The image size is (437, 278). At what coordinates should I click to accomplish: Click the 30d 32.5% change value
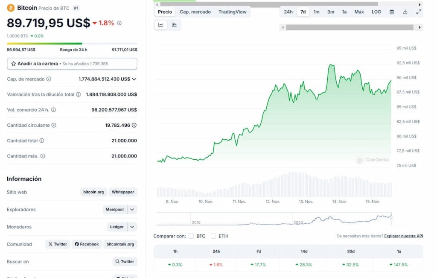click(x=351, y=265)
